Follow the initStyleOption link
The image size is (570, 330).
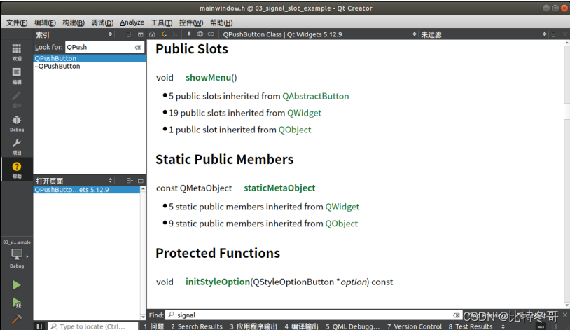click(x=218, y=282)
